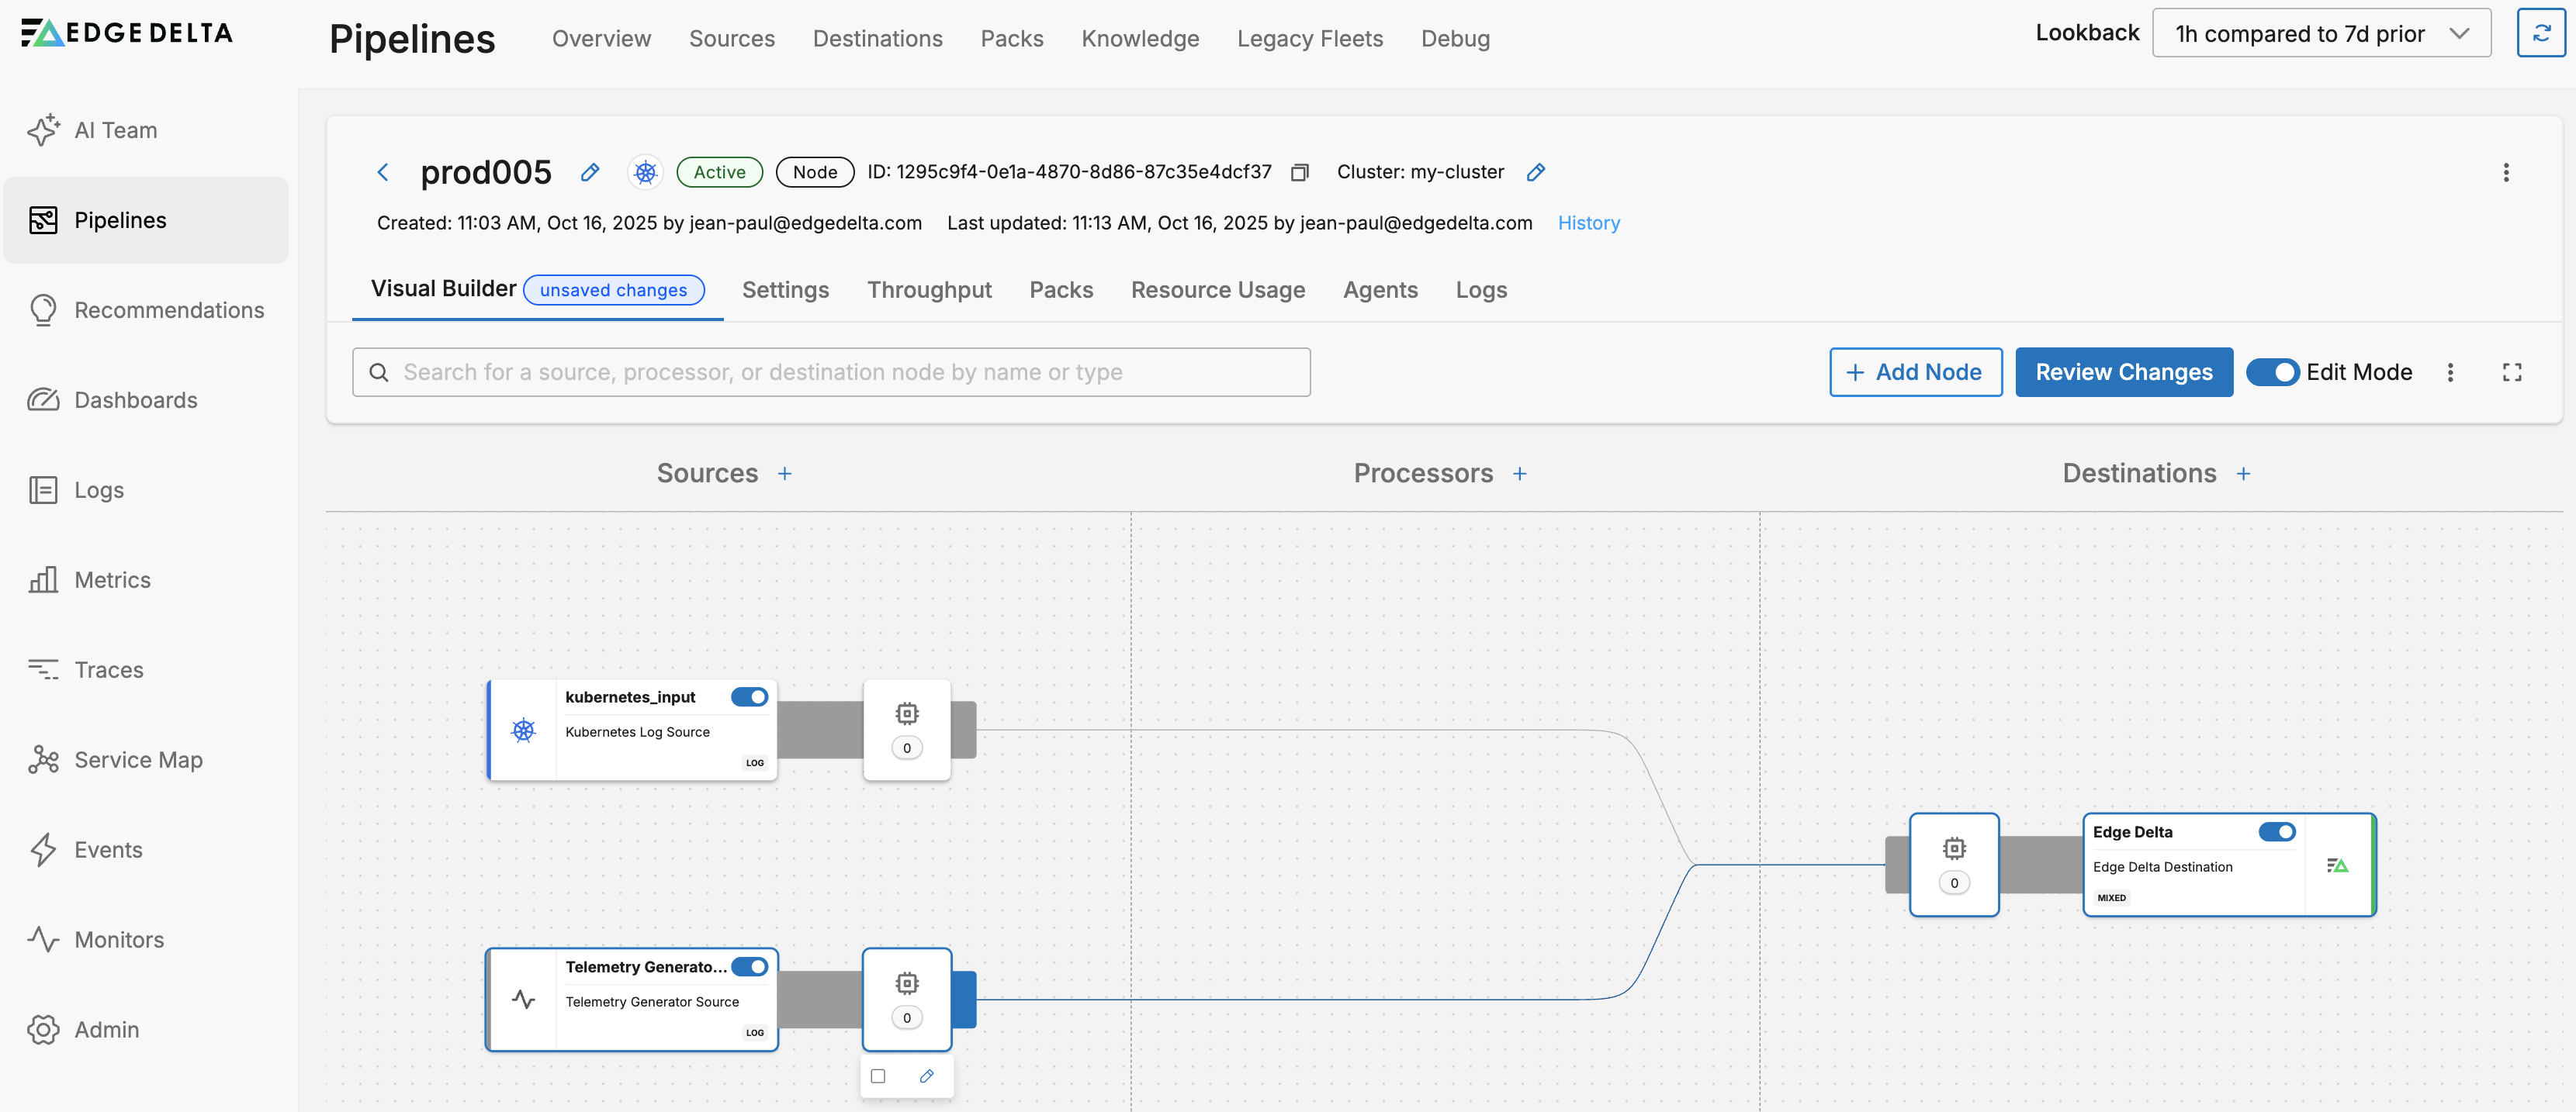Focus the node search field

point(830,373)
